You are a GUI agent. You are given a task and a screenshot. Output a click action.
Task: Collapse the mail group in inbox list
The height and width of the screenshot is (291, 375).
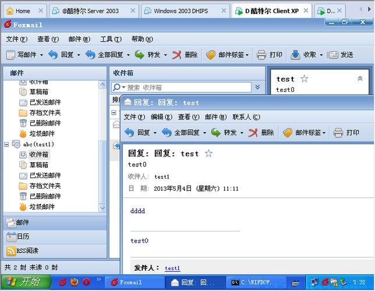point(114,112)
